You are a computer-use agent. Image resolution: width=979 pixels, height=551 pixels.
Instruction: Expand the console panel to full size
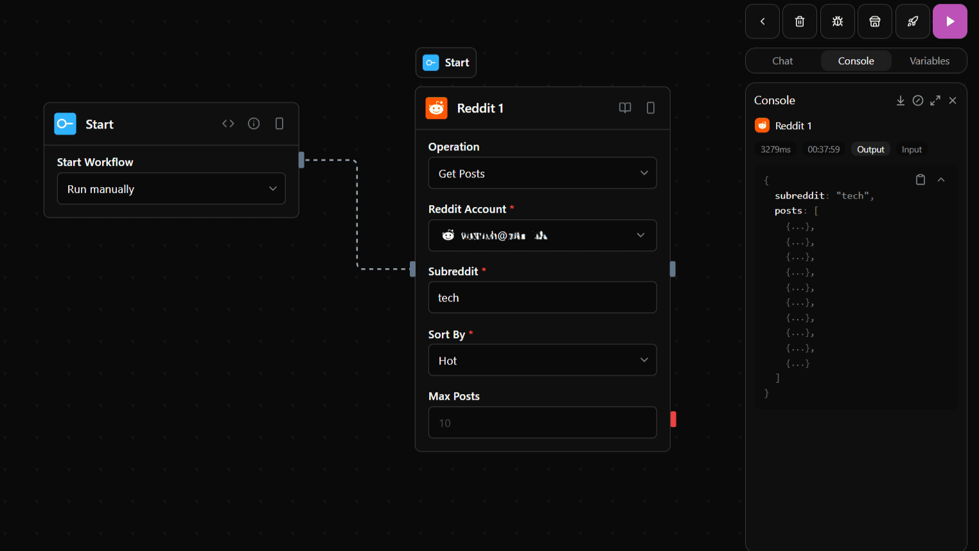[935, 100]
